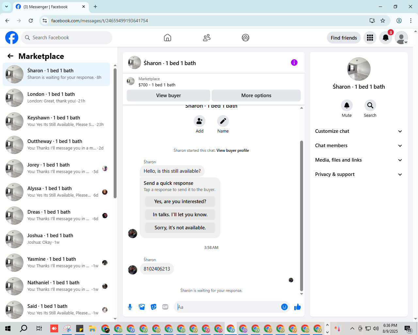Open a new browser tab
Screen dimensions: 418x335
coord(95,7)
